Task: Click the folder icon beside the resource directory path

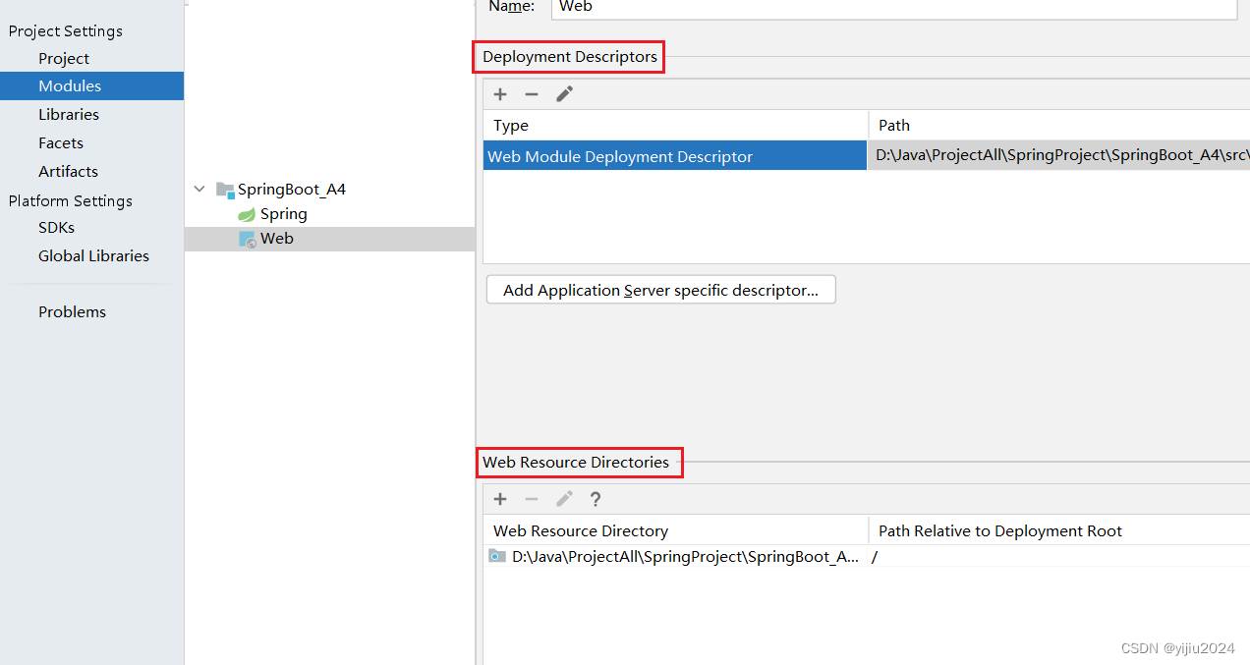Action: click(497, 556)
